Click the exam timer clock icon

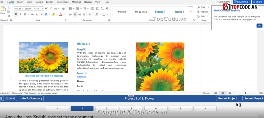[1, 99]
